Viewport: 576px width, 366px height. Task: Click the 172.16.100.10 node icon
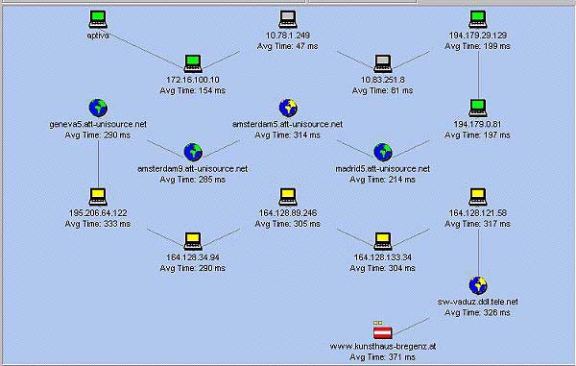point(193,63)
